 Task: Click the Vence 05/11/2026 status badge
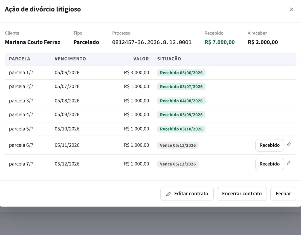(x=178, y=145)
